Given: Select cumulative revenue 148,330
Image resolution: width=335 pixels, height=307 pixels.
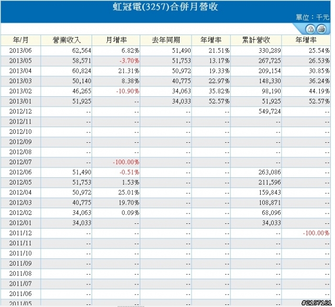Looking at the screenshot, I should coord(270,81).
